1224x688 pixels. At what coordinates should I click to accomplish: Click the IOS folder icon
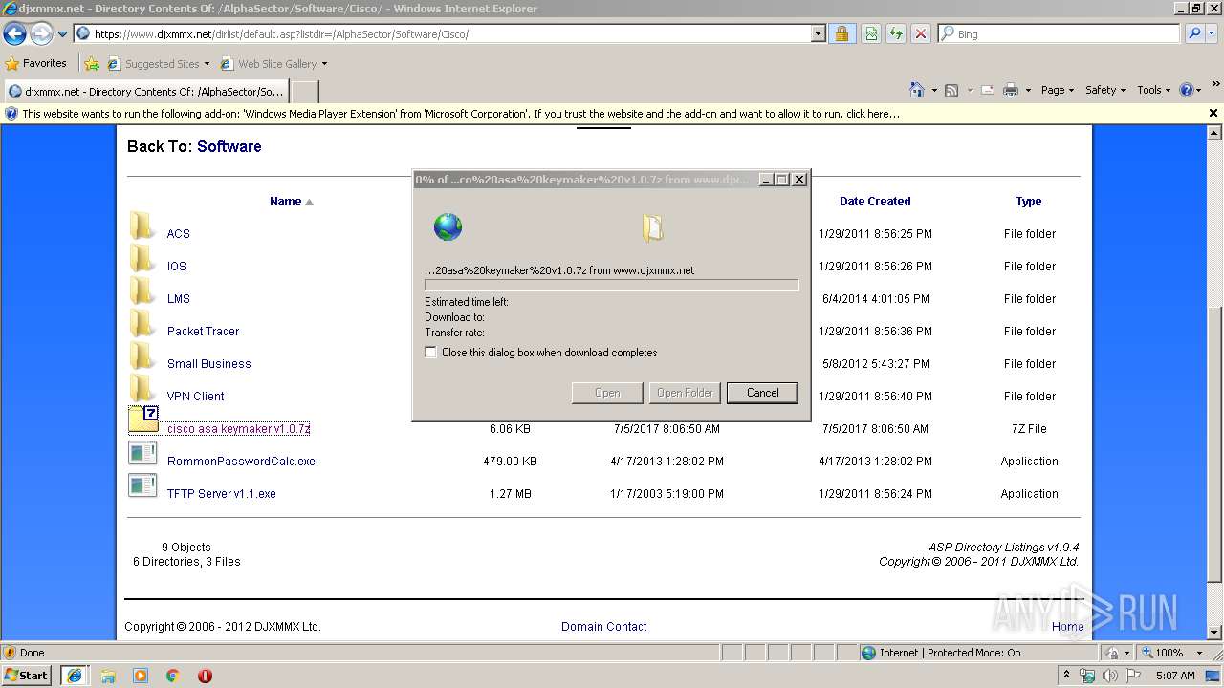[142, 260]
